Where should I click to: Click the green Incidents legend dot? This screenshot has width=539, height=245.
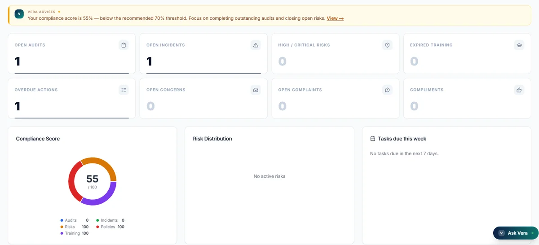point(97,220)
